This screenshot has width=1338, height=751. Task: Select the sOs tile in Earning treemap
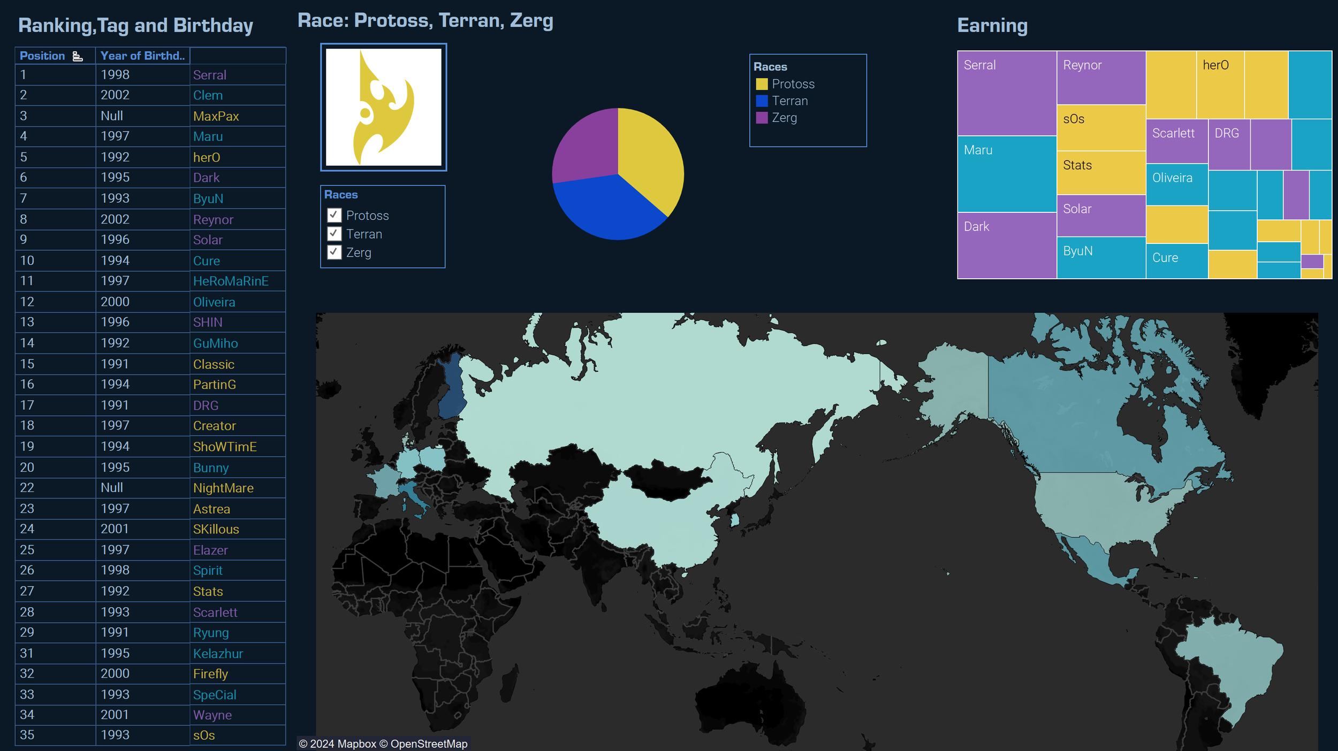coord(1101,127)
